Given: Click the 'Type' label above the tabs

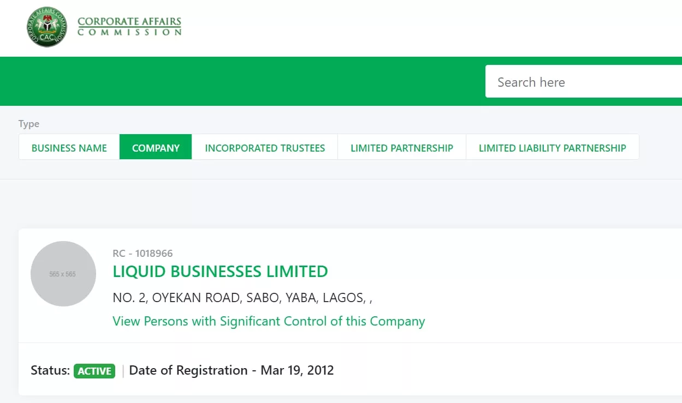Looking at the screenshot, I should [x=29, y=124].
